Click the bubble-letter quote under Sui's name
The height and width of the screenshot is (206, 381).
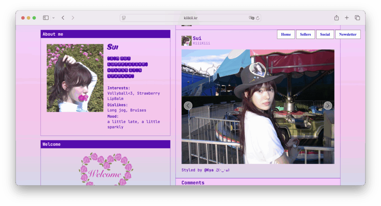[x=128, y=67]
